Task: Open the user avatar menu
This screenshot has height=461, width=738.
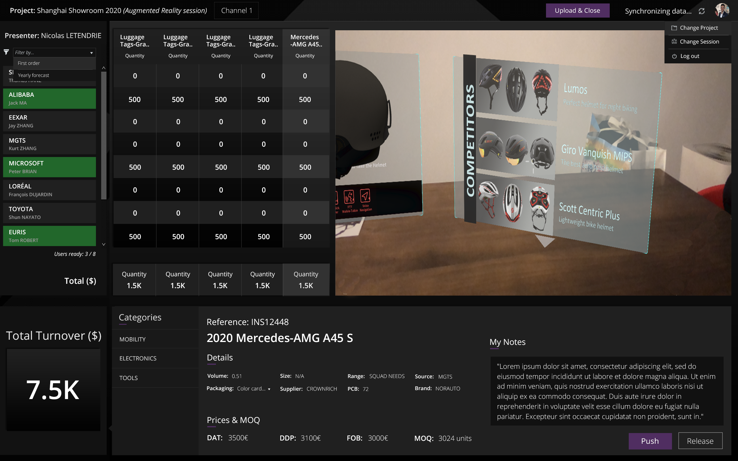Action: point(722,11)
